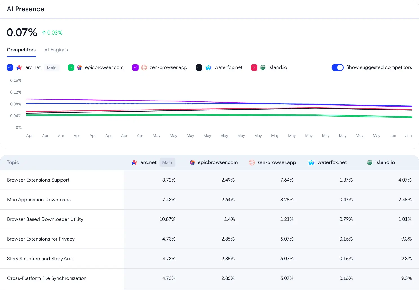Click the zen-browser.app logo in table header
This screenshot has width=419, height=290.
point(252,162)
